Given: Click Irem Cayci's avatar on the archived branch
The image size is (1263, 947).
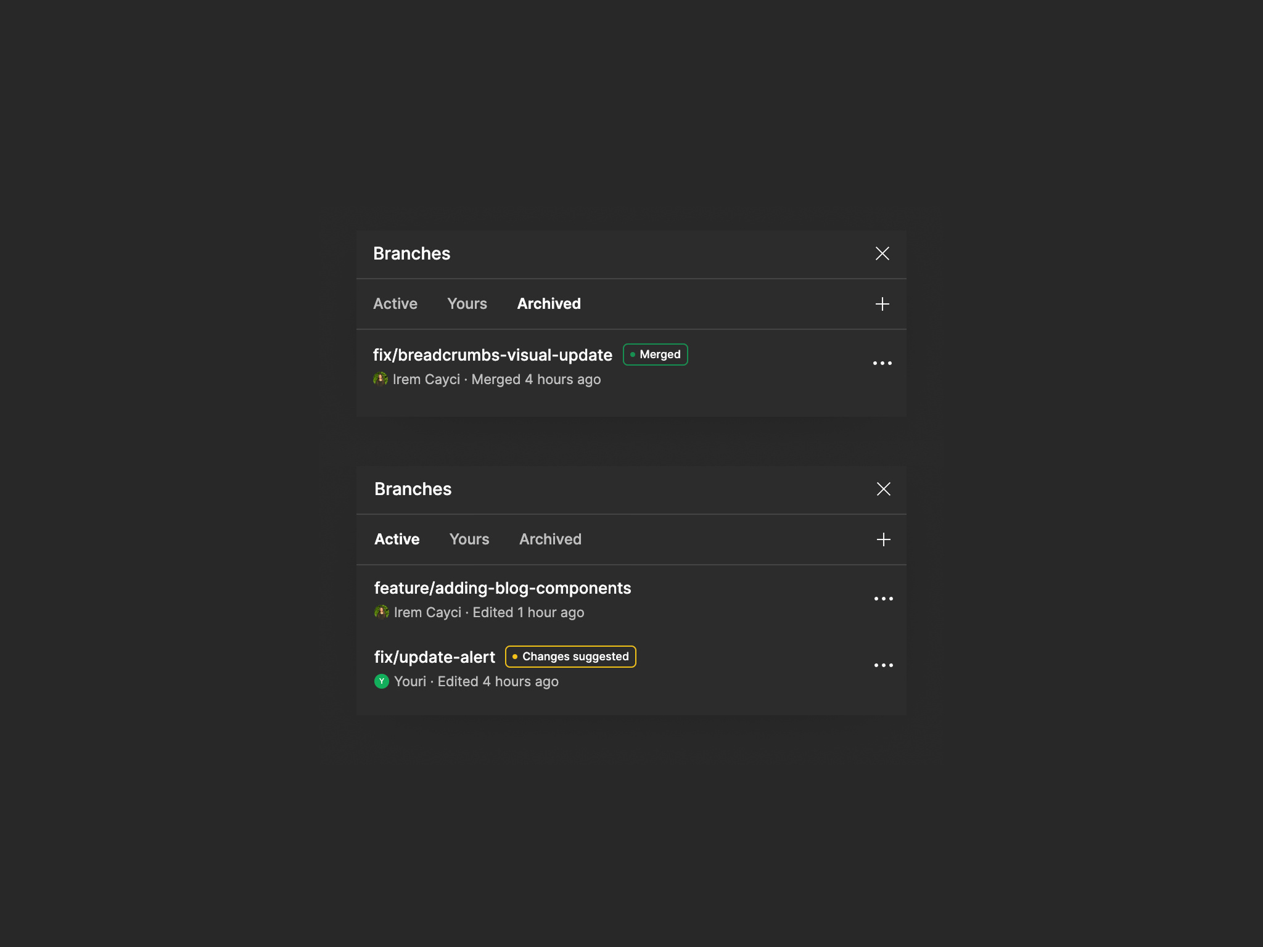Looking at the screenshot, I should (x=381, y=379).
